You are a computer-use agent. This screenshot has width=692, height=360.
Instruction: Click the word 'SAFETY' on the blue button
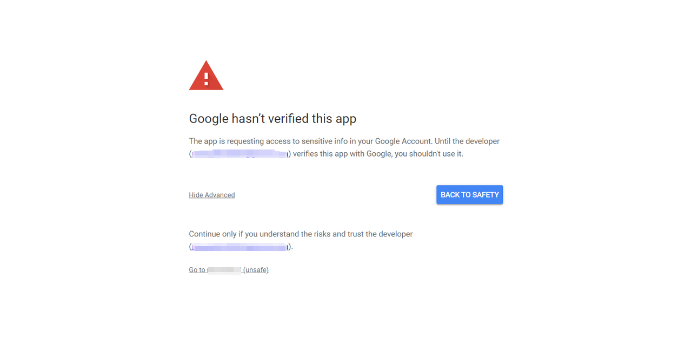(486, 195)
